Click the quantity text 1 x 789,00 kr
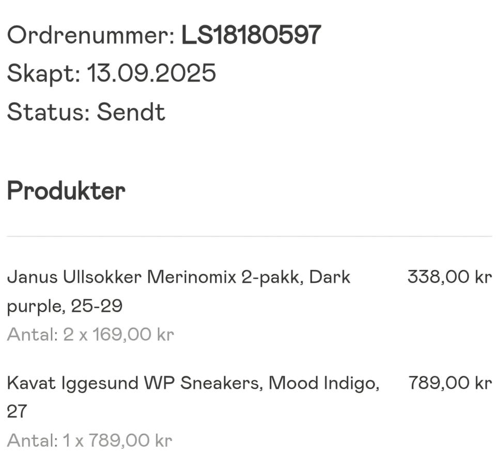The width and height of the screenshot is (496, 473). [x=117, y=440]
